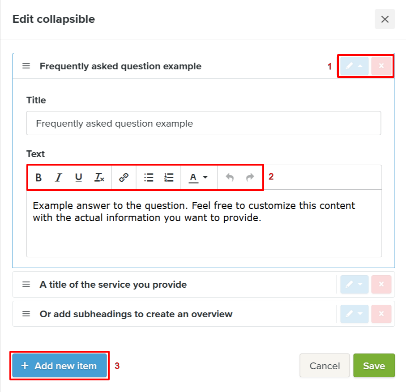
Task: Expand the 'A title of the service' item
Action: [355, 285]
